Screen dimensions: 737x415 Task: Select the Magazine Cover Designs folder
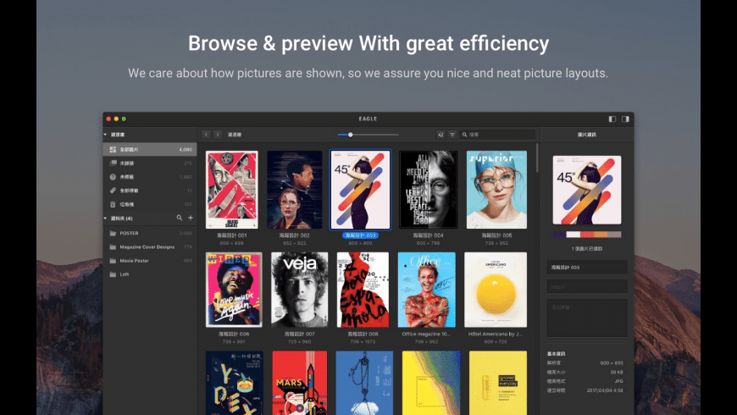point(146,246)
